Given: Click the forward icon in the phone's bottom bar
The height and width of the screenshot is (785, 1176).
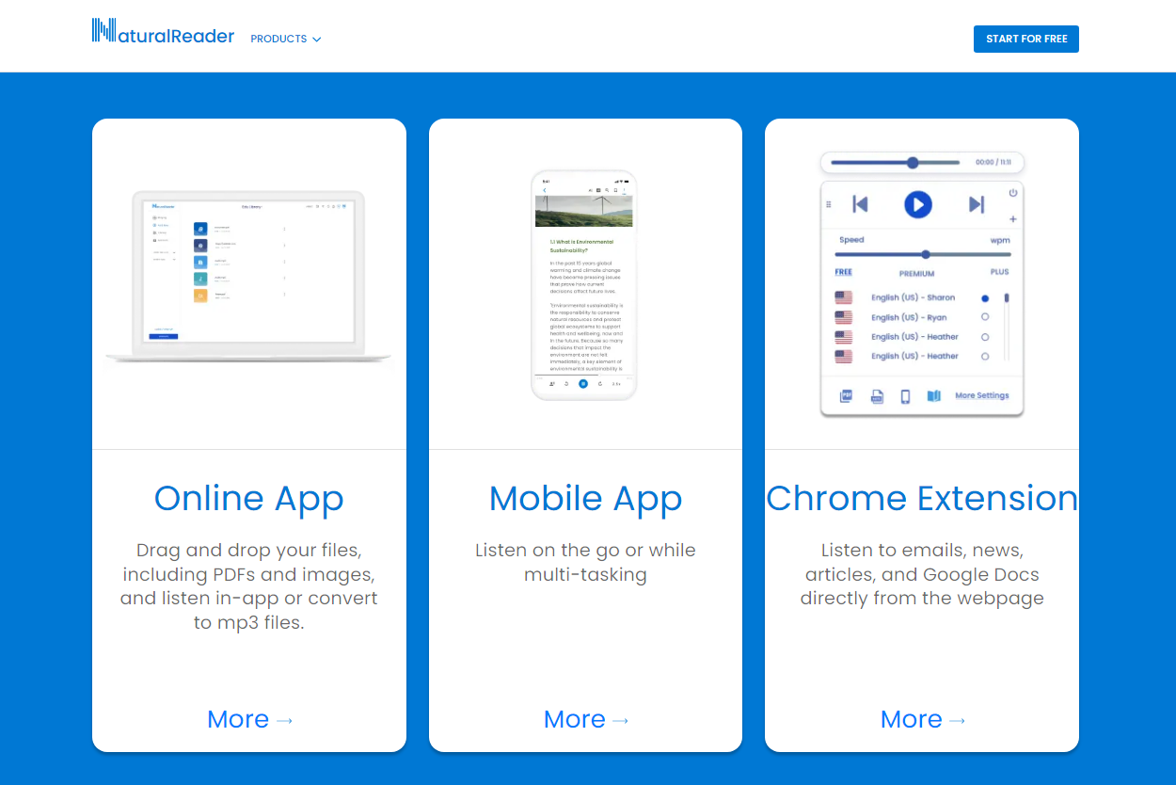Looking at the screenshot, I should (x=600, y=384).
